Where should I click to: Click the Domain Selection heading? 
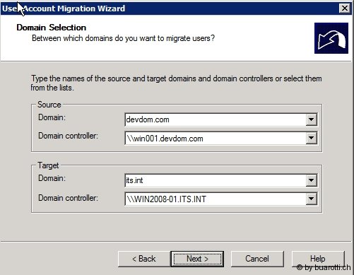click(52, 28)
